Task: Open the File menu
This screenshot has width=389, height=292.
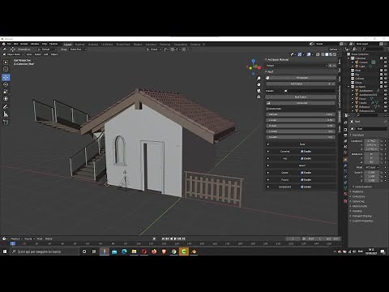Action: coord(9,44)
